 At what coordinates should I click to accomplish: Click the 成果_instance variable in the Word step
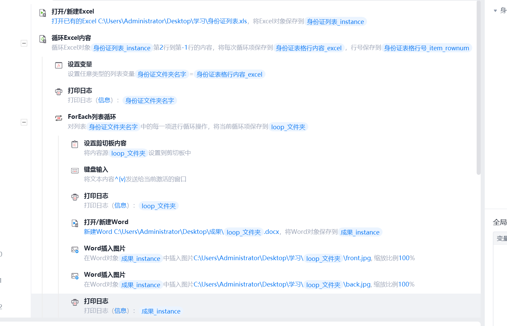(360, 232)
